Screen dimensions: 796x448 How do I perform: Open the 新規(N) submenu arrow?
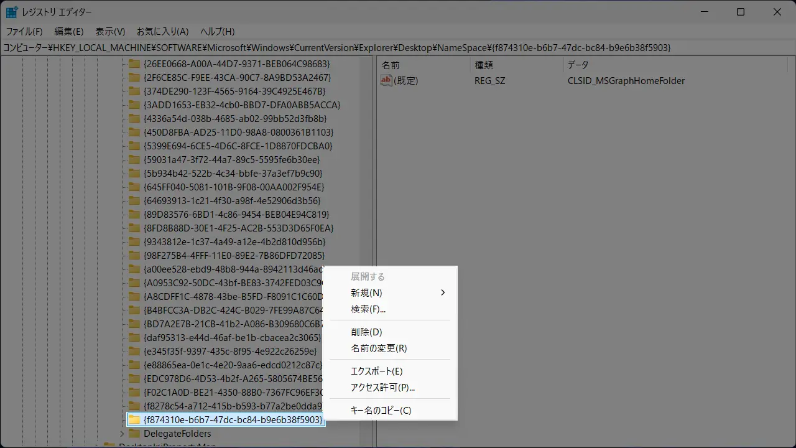coord(443,293)
